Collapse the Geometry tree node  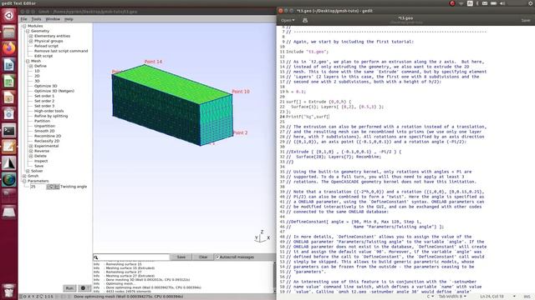28,31
